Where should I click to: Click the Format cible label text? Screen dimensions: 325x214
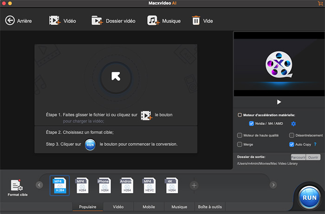18,195
